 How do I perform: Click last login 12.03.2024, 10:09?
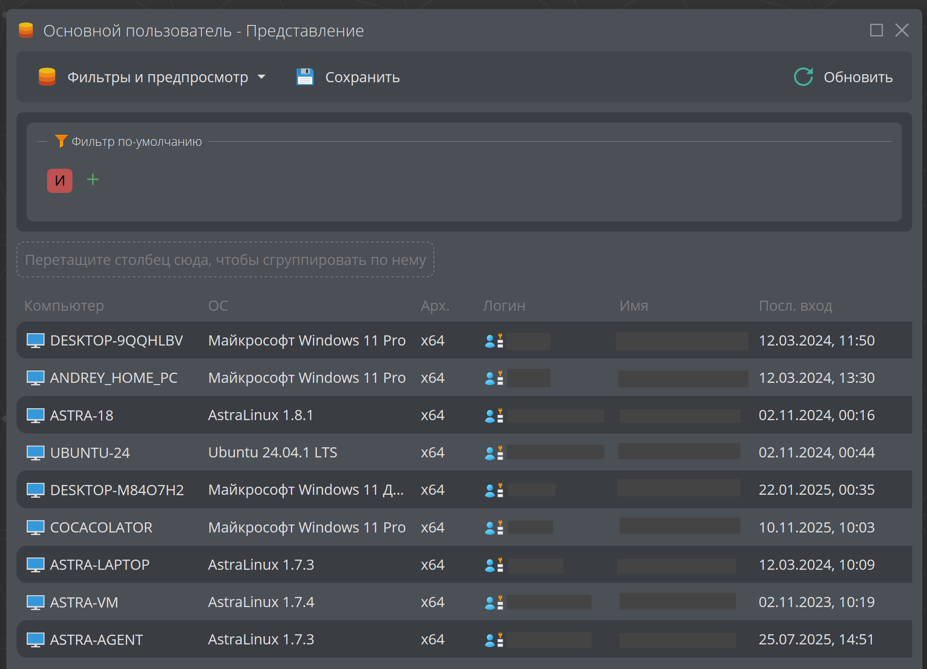coord(817,565)
